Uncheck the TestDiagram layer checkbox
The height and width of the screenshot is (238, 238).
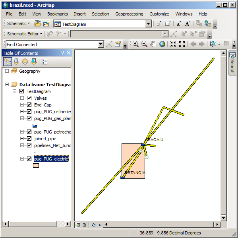click(21, 91)
